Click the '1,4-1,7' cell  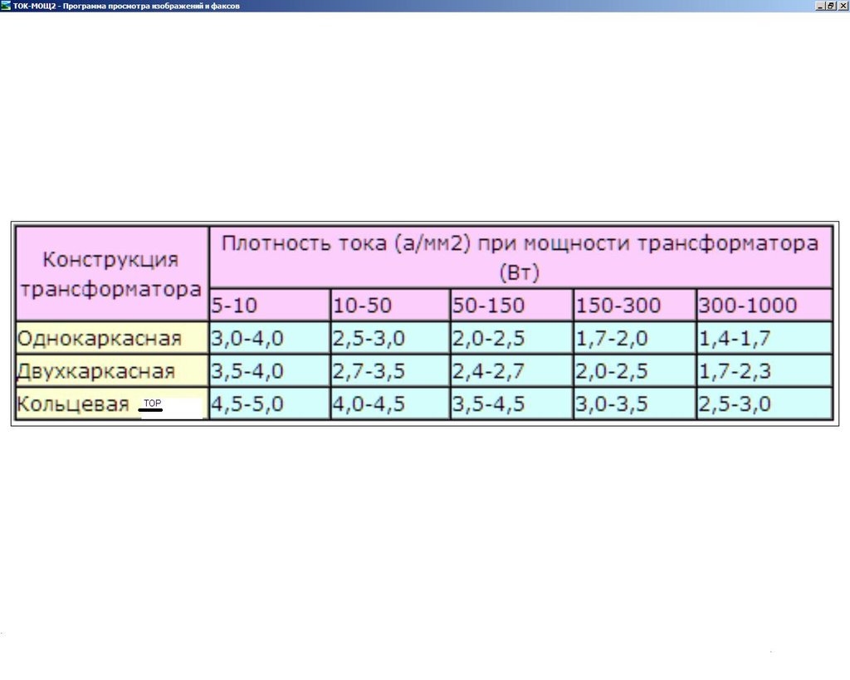tap(765, 339)
